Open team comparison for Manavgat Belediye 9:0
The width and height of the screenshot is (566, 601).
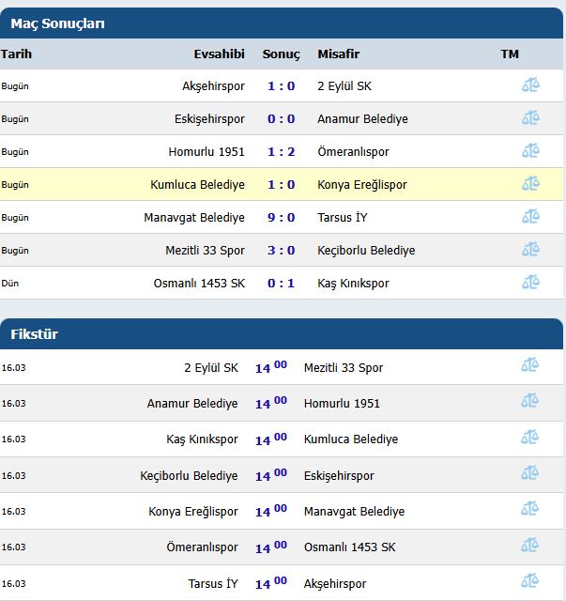[x=530, y=217]
